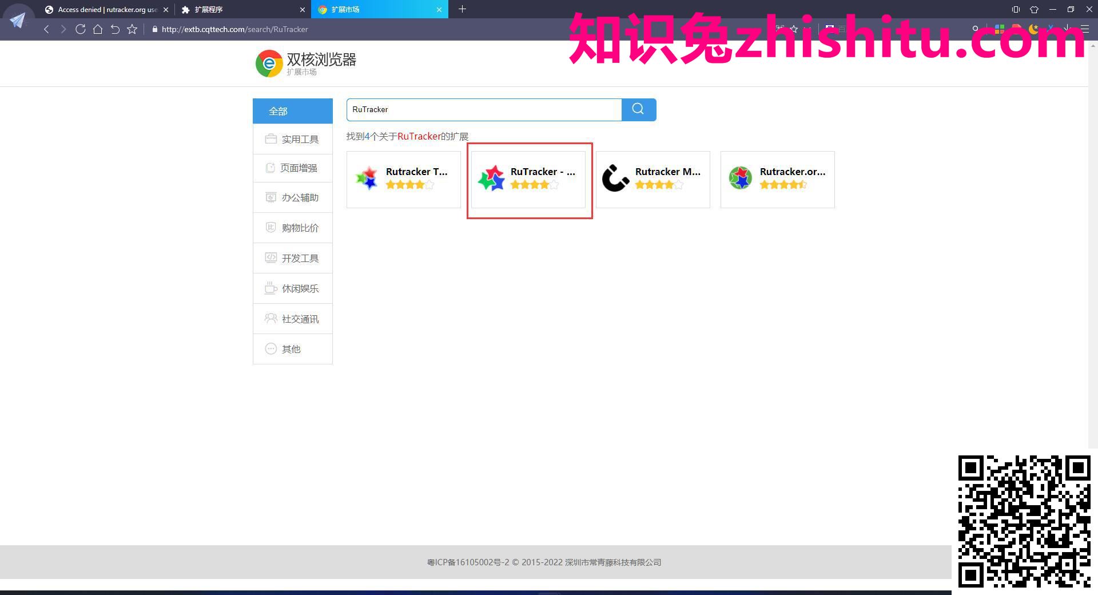Image resolution: width=1098 pixels, height=595 pixels.
Task: Close the 扩展程序 tab
Action: click(303, 10)
